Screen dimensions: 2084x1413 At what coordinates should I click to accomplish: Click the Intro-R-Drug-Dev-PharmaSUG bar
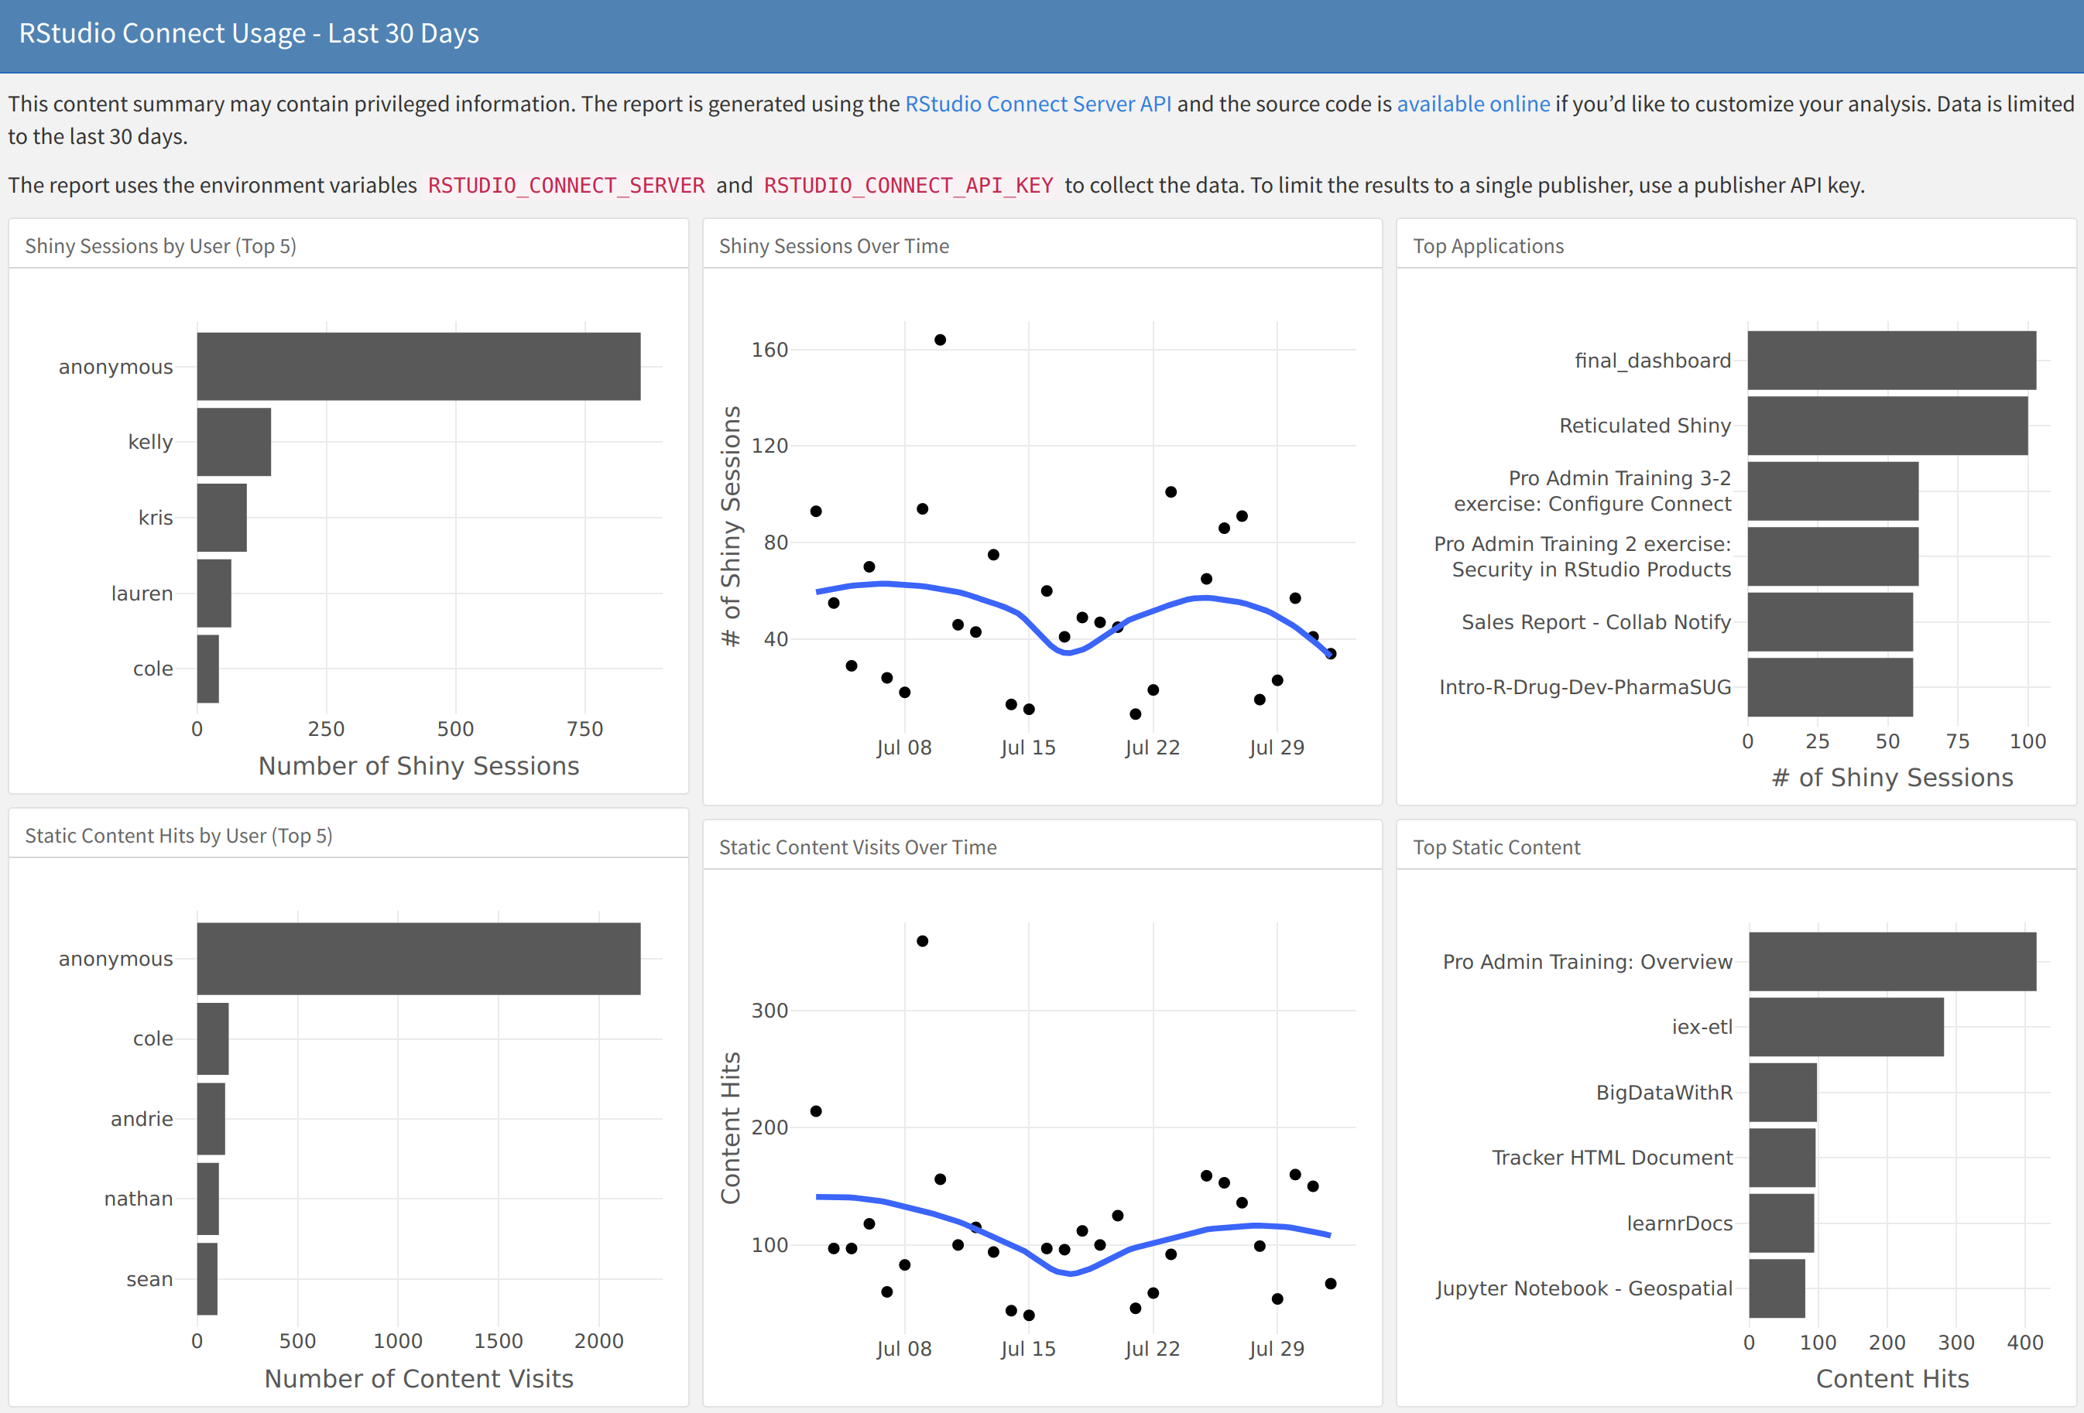click(1830, 688)
